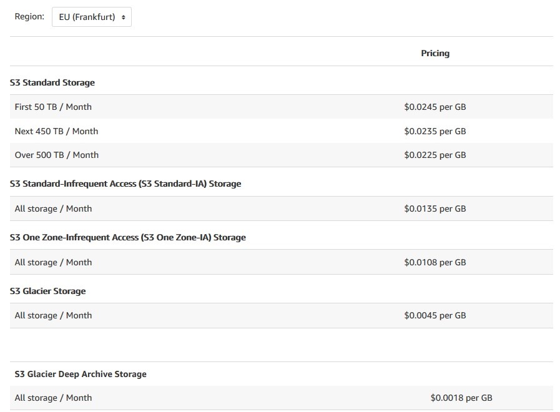Select the Over 500 TB / Month row

coord(282,155)
